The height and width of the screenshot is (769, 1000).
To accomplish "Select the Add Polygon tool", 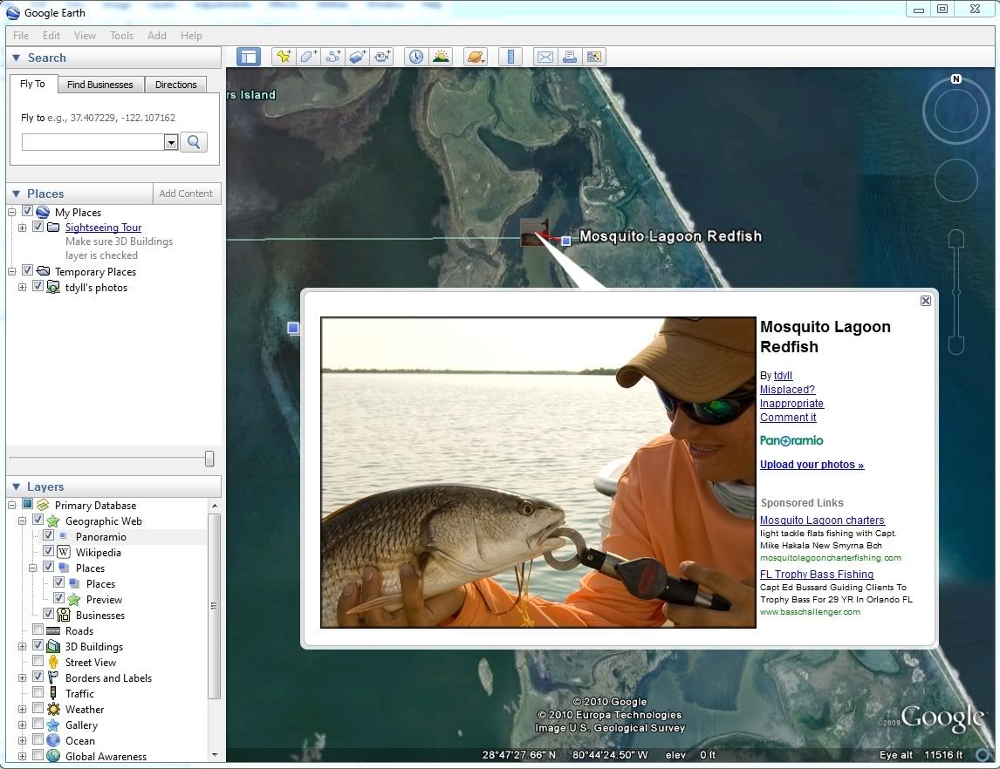I will (x=308, y=57).
